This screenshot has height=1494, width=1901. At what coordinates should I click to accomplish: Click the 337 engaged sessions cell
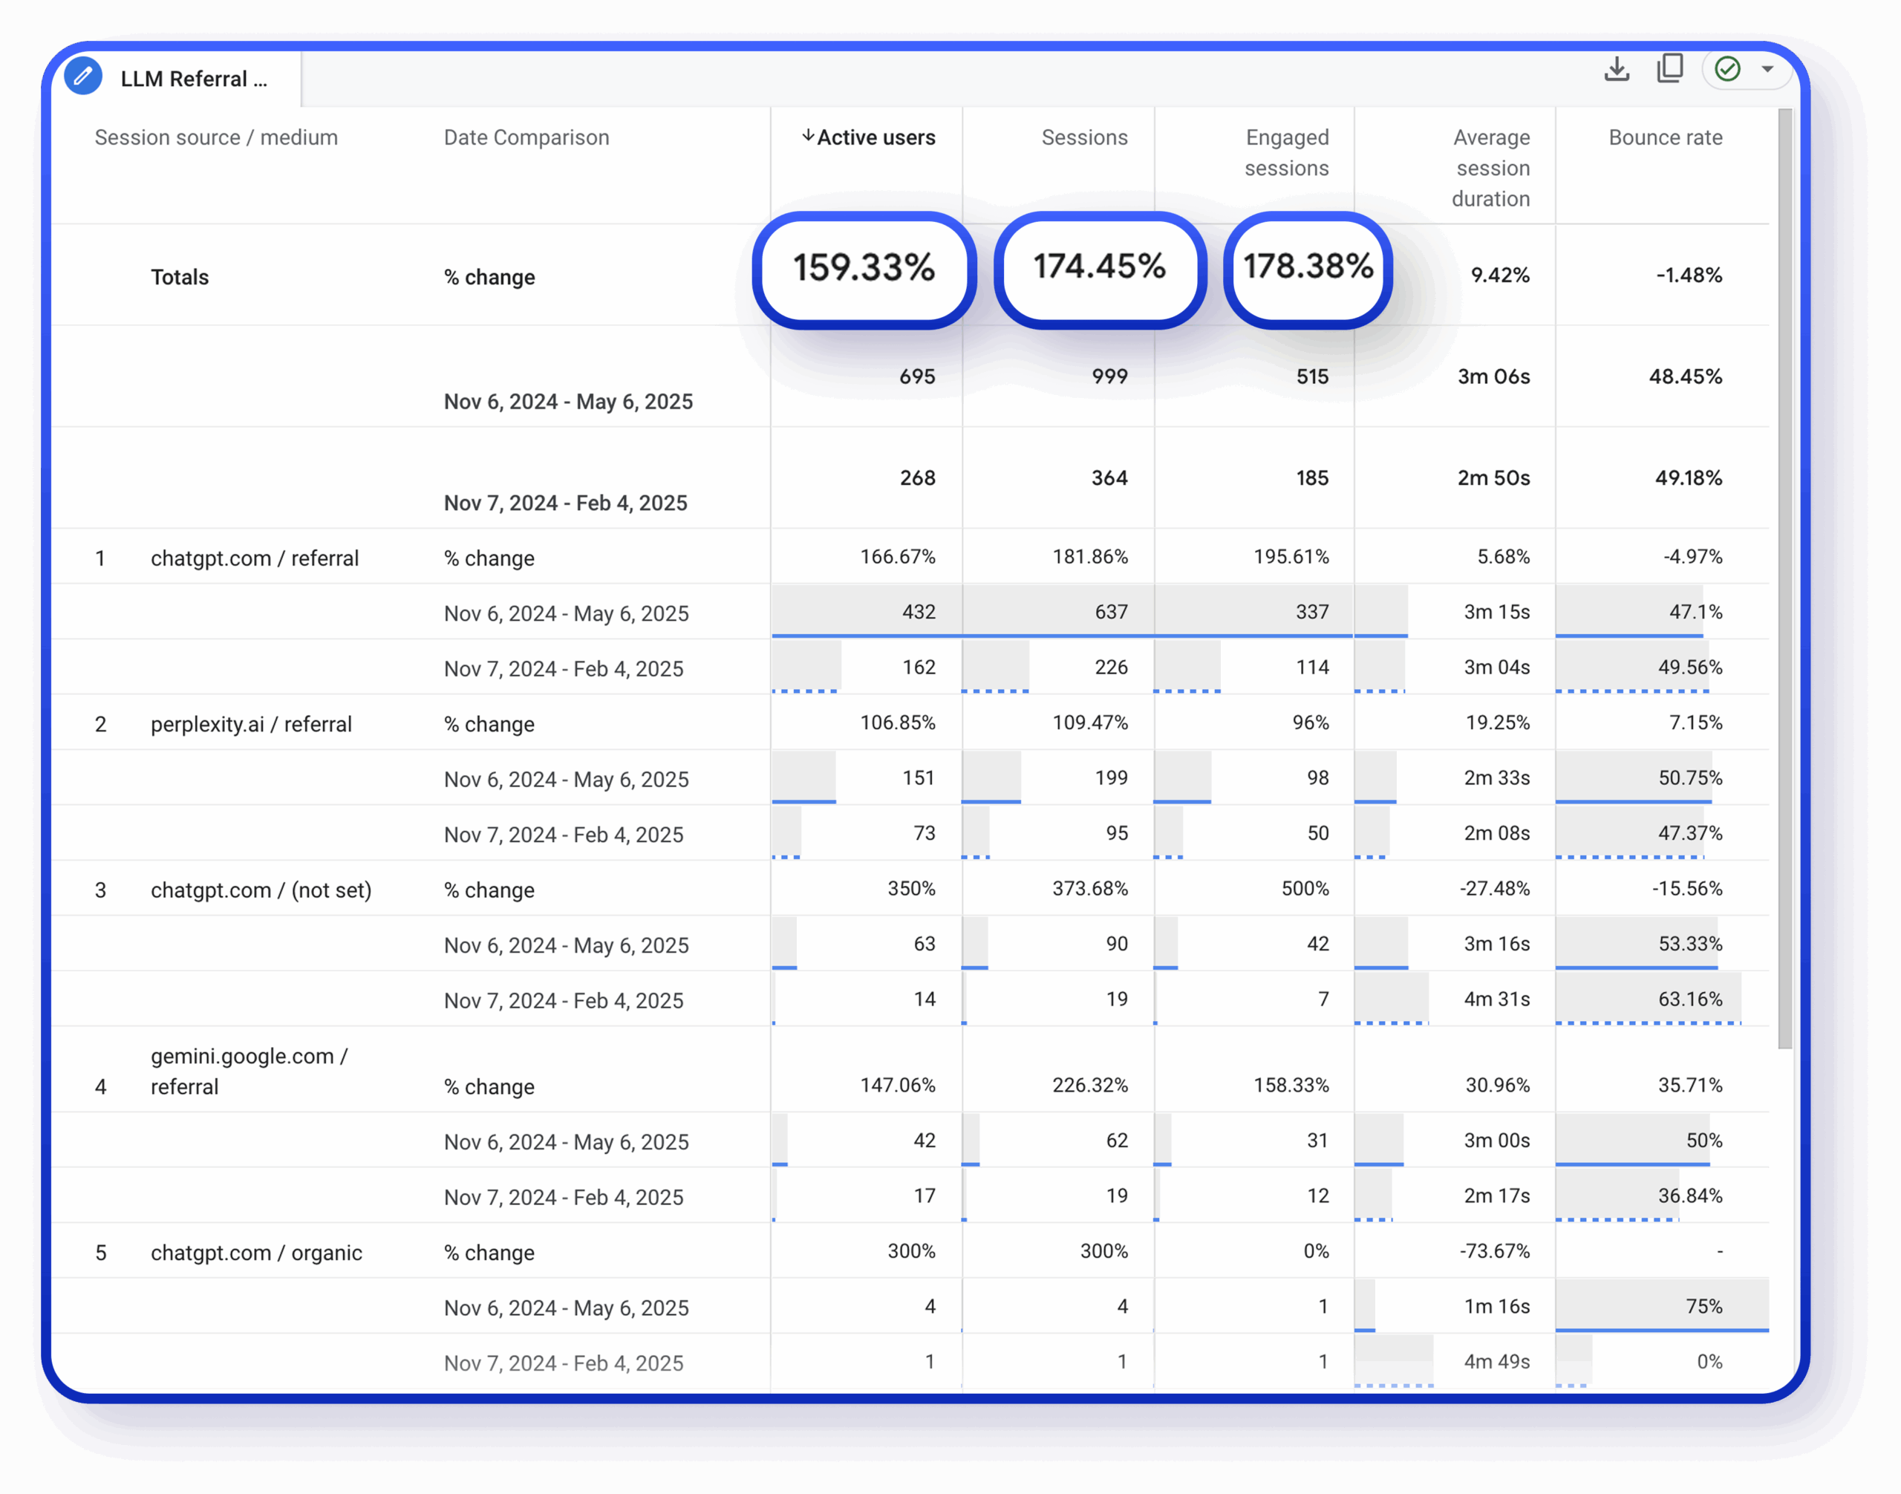click(x=1312, y=613)
